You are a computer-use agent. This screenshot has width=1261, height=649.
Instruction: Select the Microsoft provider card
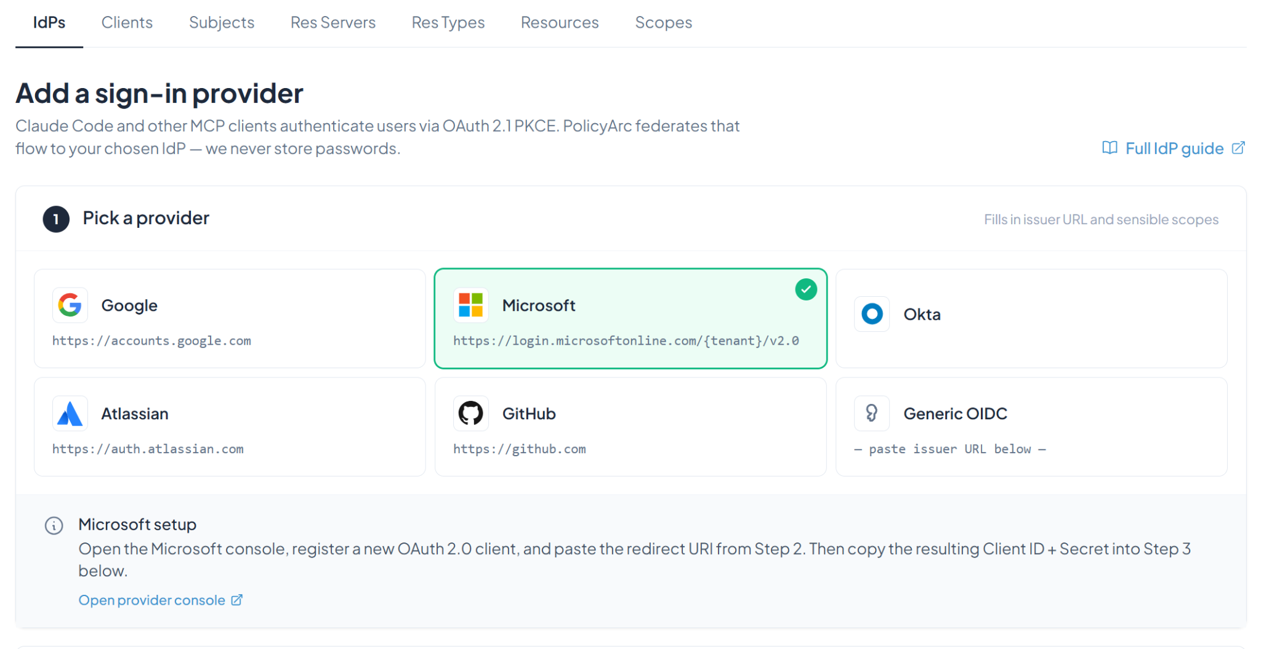[630, 318]
